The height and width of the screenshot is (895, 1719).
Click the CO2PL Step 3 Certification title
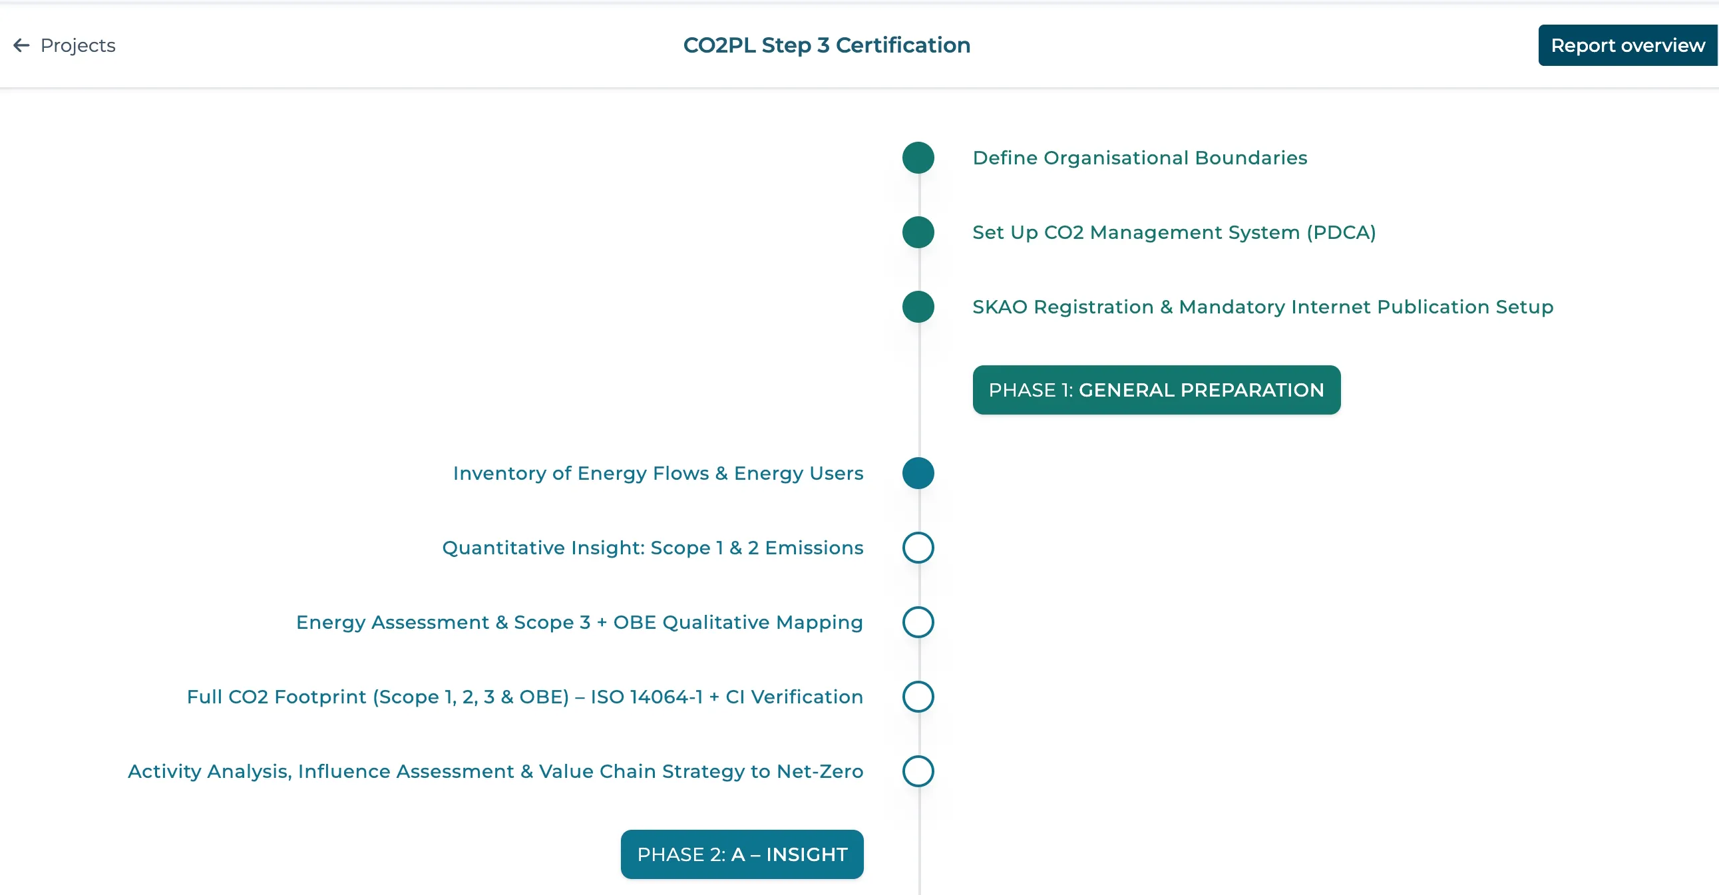tap(826, 45)
